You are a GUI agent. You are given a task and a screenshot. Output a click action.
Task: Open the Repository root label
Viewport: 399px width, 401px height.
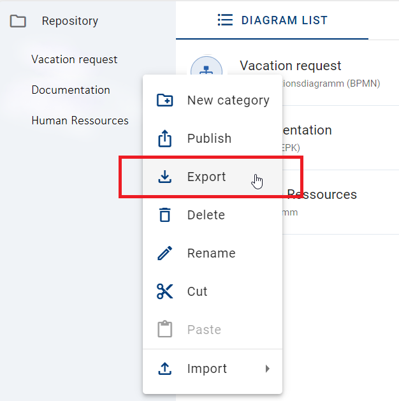[69, 21]
